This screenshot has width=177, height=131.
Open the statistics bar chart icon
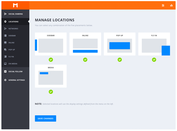[171, 5]
